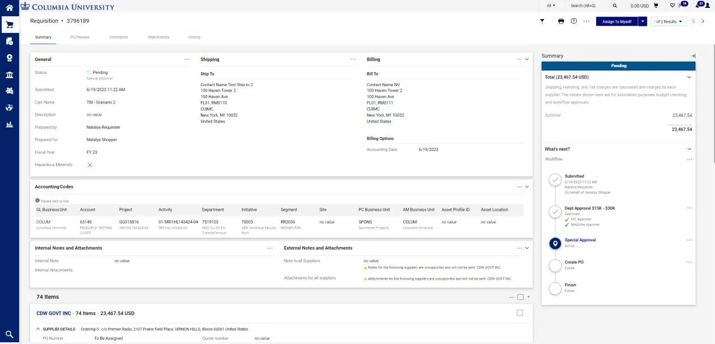This screenshot has height=344, width=715.
Task: Open the favorites heart icon
Action: (x=672, y=6)
